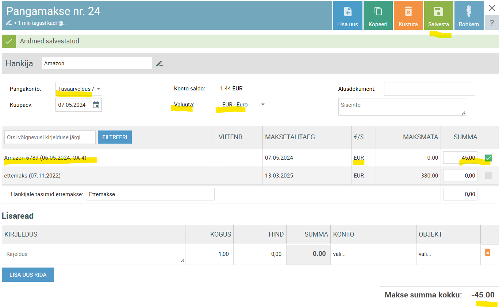Add a row with LISA UUS RIDA
The width and height of the screenshot is (499, 308).
coord(28,275)
